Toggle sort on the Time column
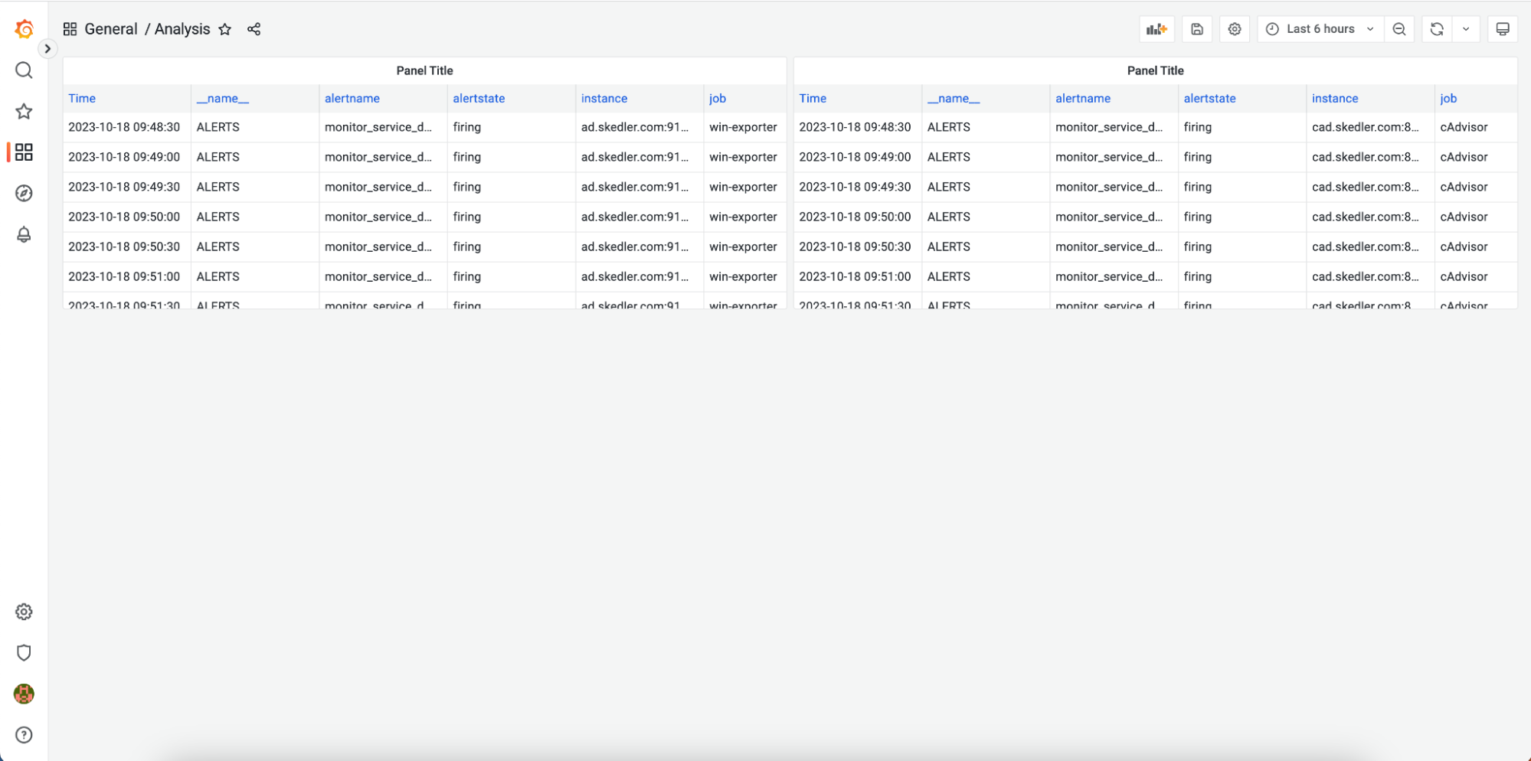The height and width of the screenshot is (761, 1531). coord(81,98)
